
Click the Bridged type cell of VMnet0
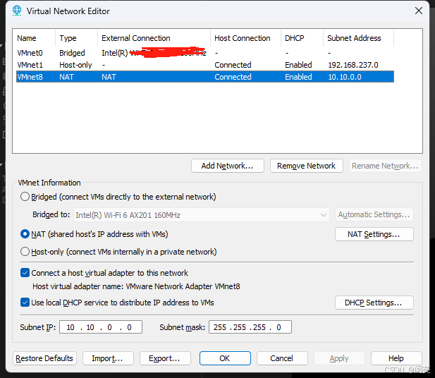pos(72,53)
